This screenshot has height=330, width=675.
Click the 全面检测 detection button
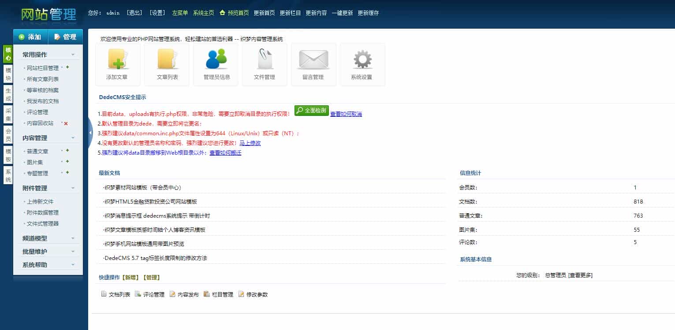(x=311, y=111)
